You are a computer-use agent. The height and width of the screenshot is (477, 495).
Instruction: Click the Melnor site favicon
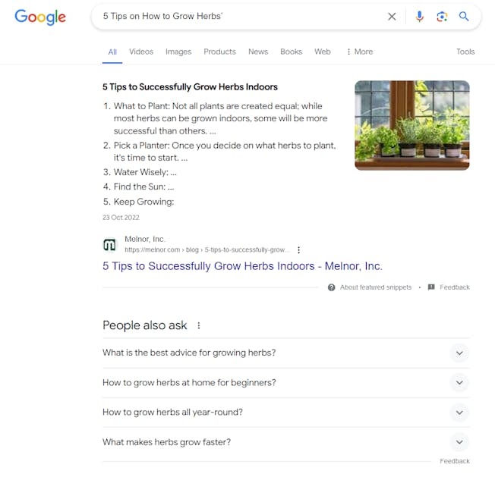pyautogui.click(x=109, y=244)
